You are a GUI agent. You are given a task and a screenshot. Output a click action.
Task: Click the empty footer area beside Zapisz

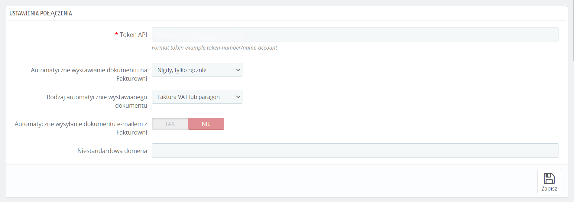click(x=272, y=181)
